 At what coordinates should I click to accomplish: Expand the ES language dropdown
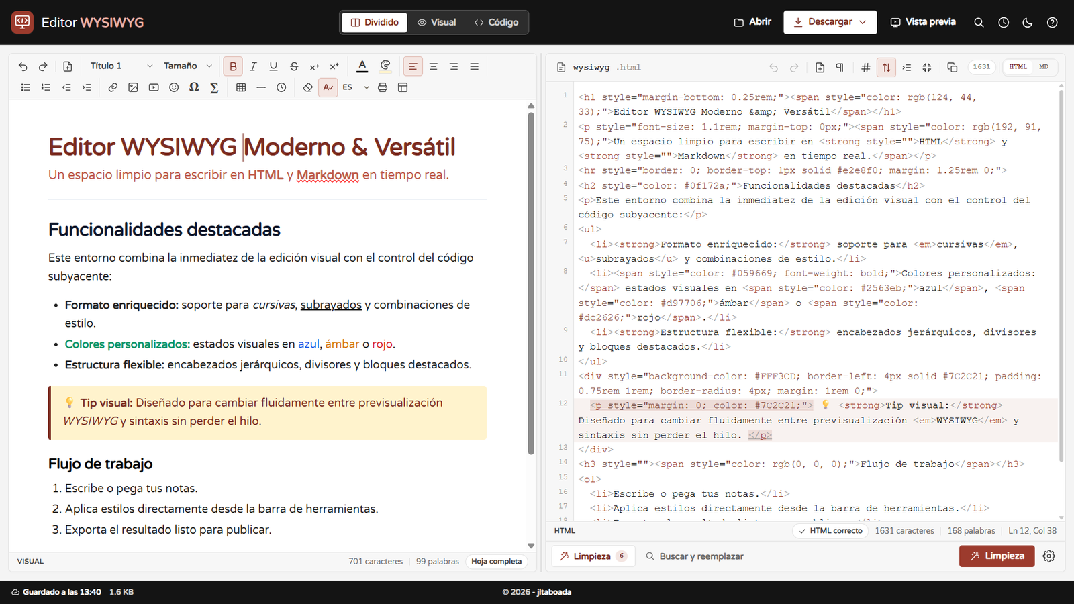(356, 87)
